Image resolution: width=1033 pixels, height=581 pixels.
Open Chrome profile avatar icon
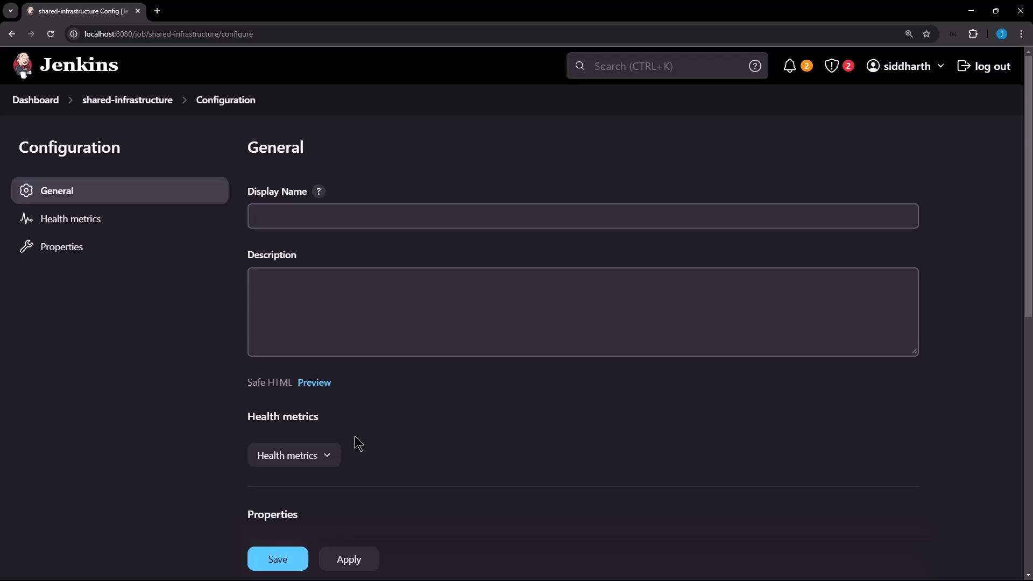tap(1001, 34)
